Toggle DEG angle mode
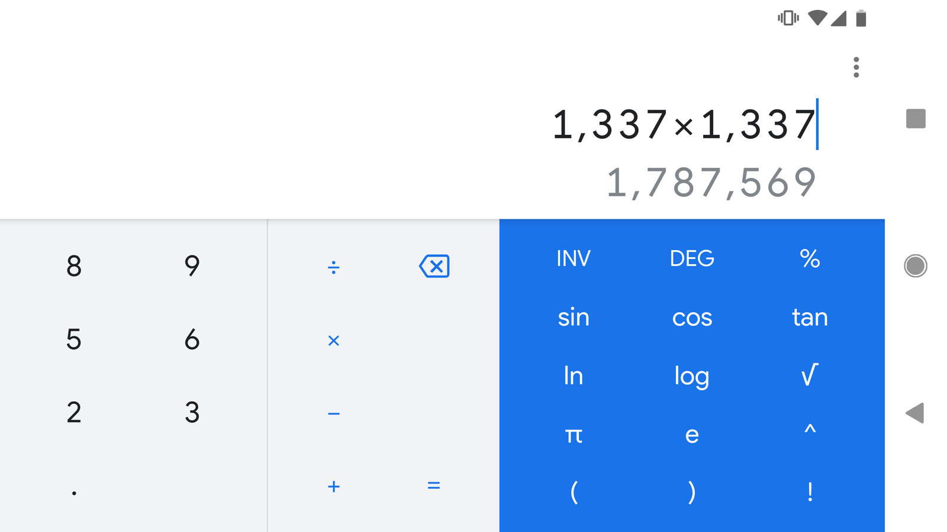947x532 pixels. click(692, 258)
